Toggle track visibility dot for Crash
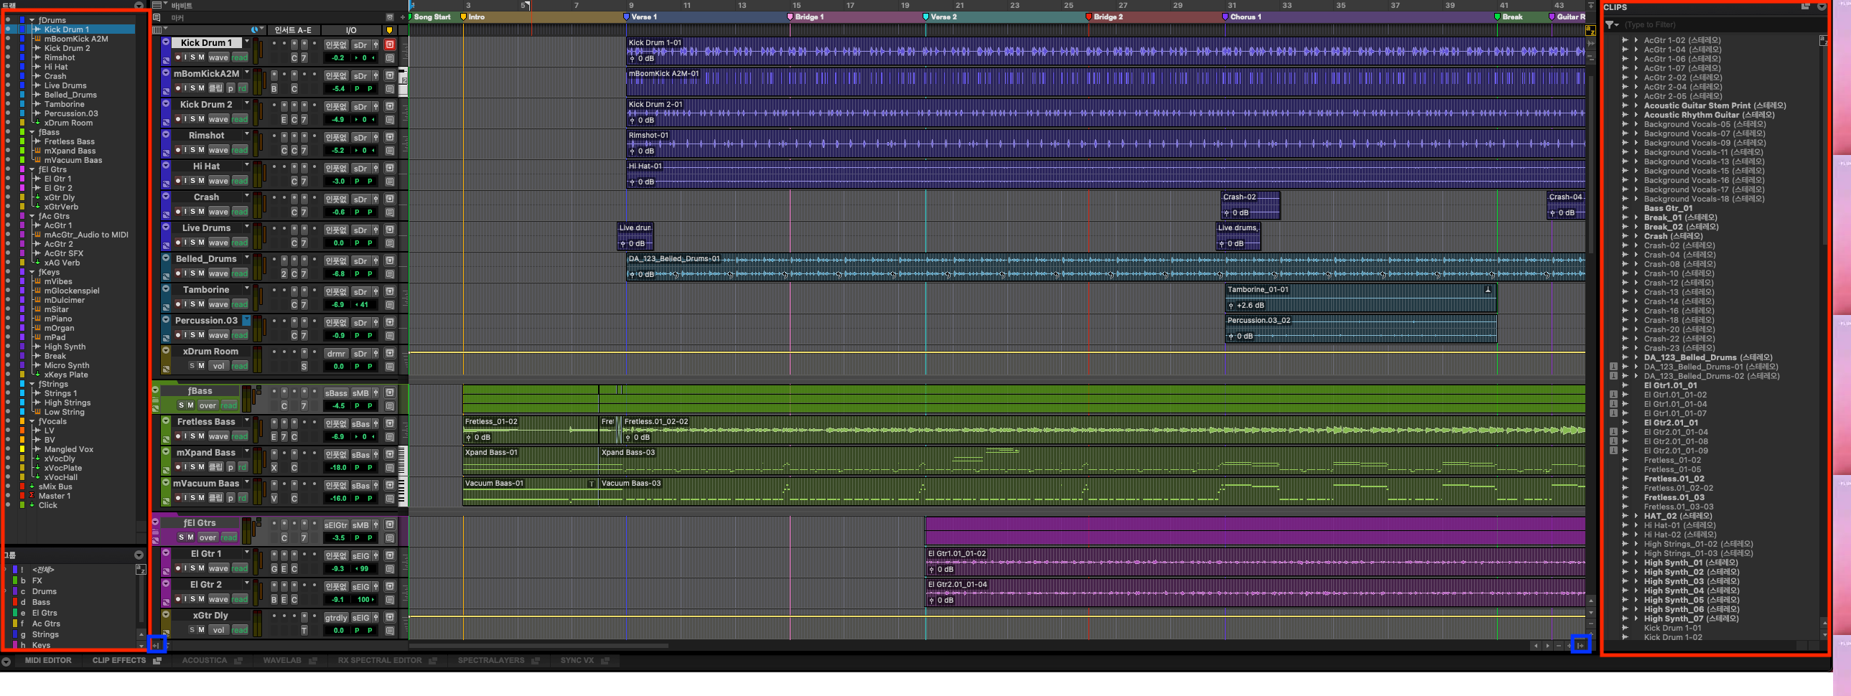This screenshot has width=1851, height=696. (8, 76)
